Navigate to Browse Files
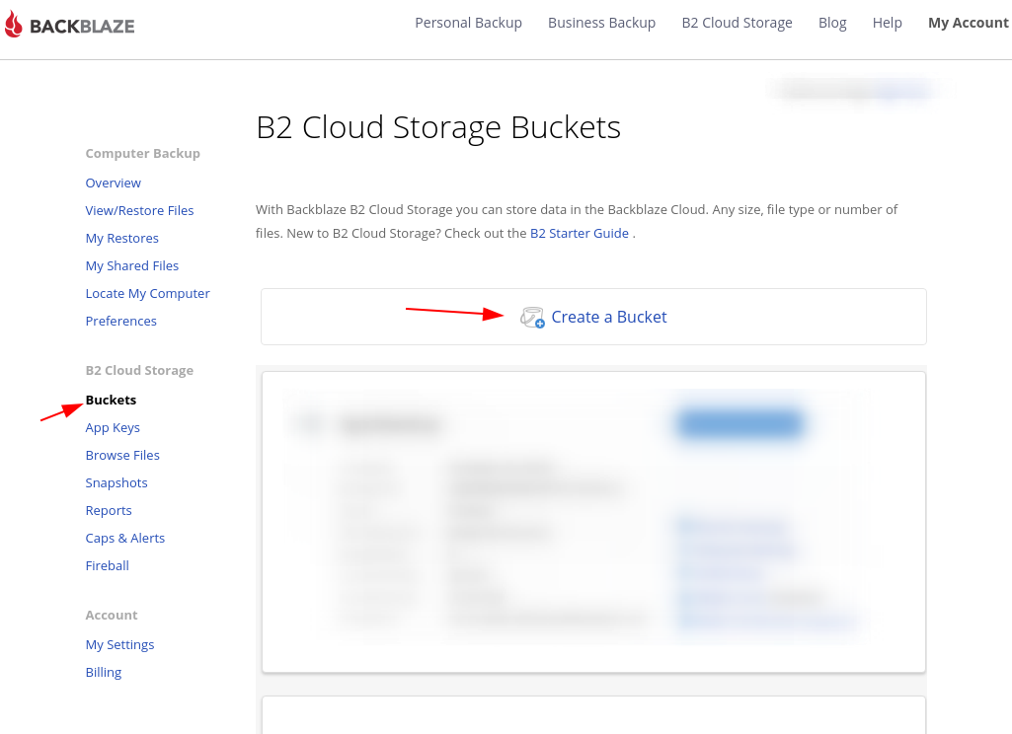The image size is (1012, 734). point(121,455)
